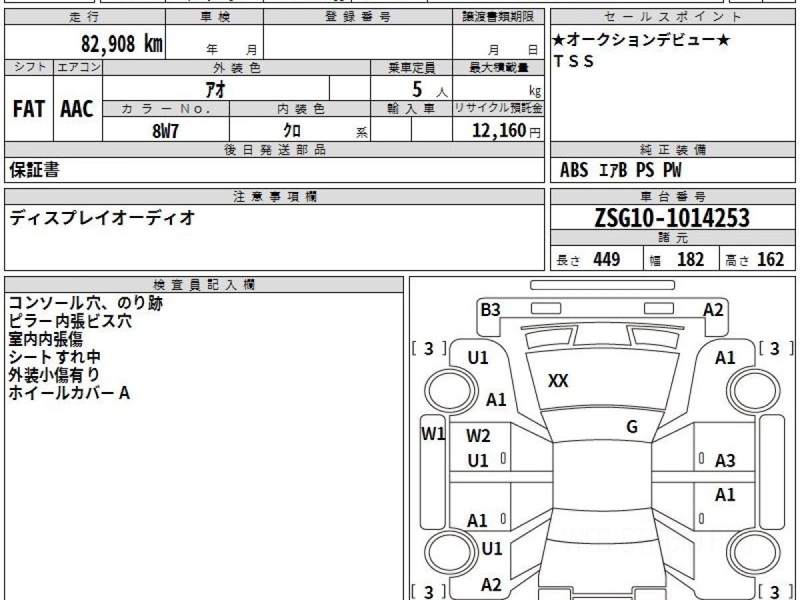800x600 pixels.
Task: Select the ピラー内張ビス穴 line
Action: point(70,321)
